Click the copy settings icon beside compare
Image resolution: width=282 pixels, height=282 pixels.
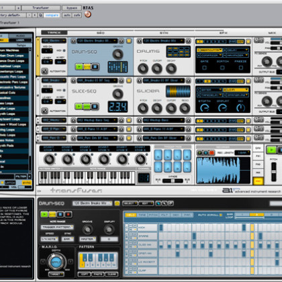[x=40, y=15]
